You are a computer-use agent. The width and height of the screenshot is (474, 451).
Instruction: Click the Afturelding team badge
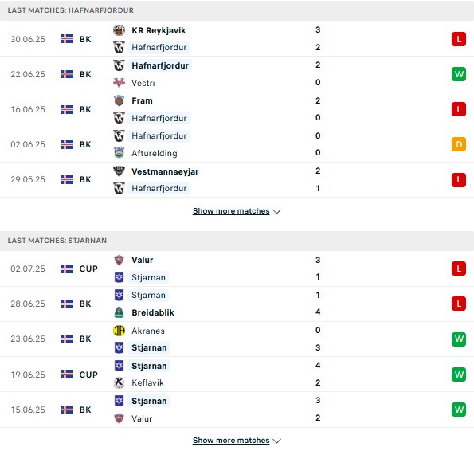pos(119,153)
